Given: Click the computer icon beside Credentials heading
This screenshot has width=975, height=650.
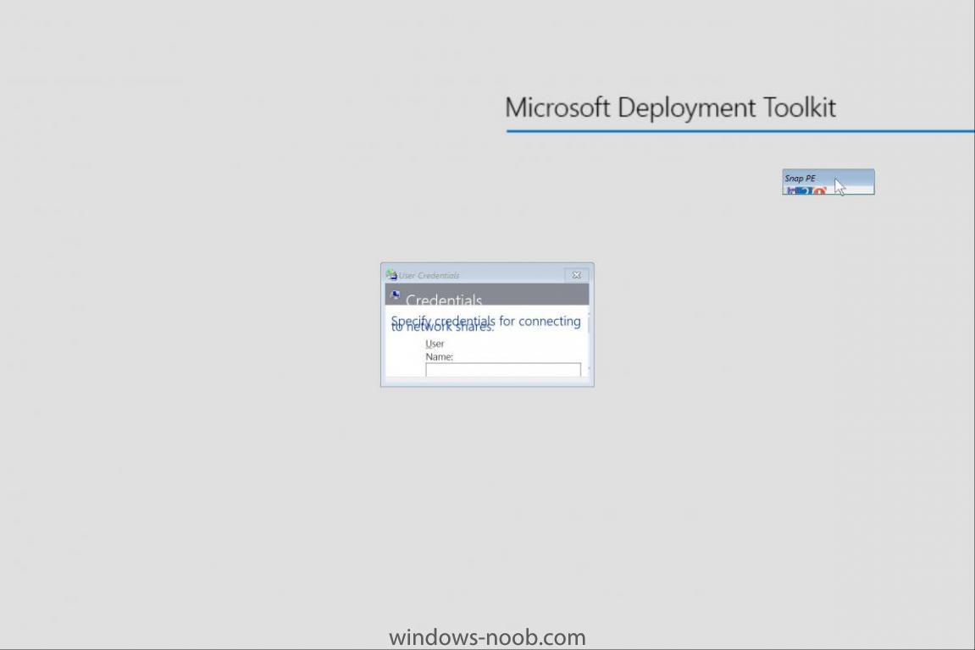Looking at the screenshot, I should tap(395, 295).
